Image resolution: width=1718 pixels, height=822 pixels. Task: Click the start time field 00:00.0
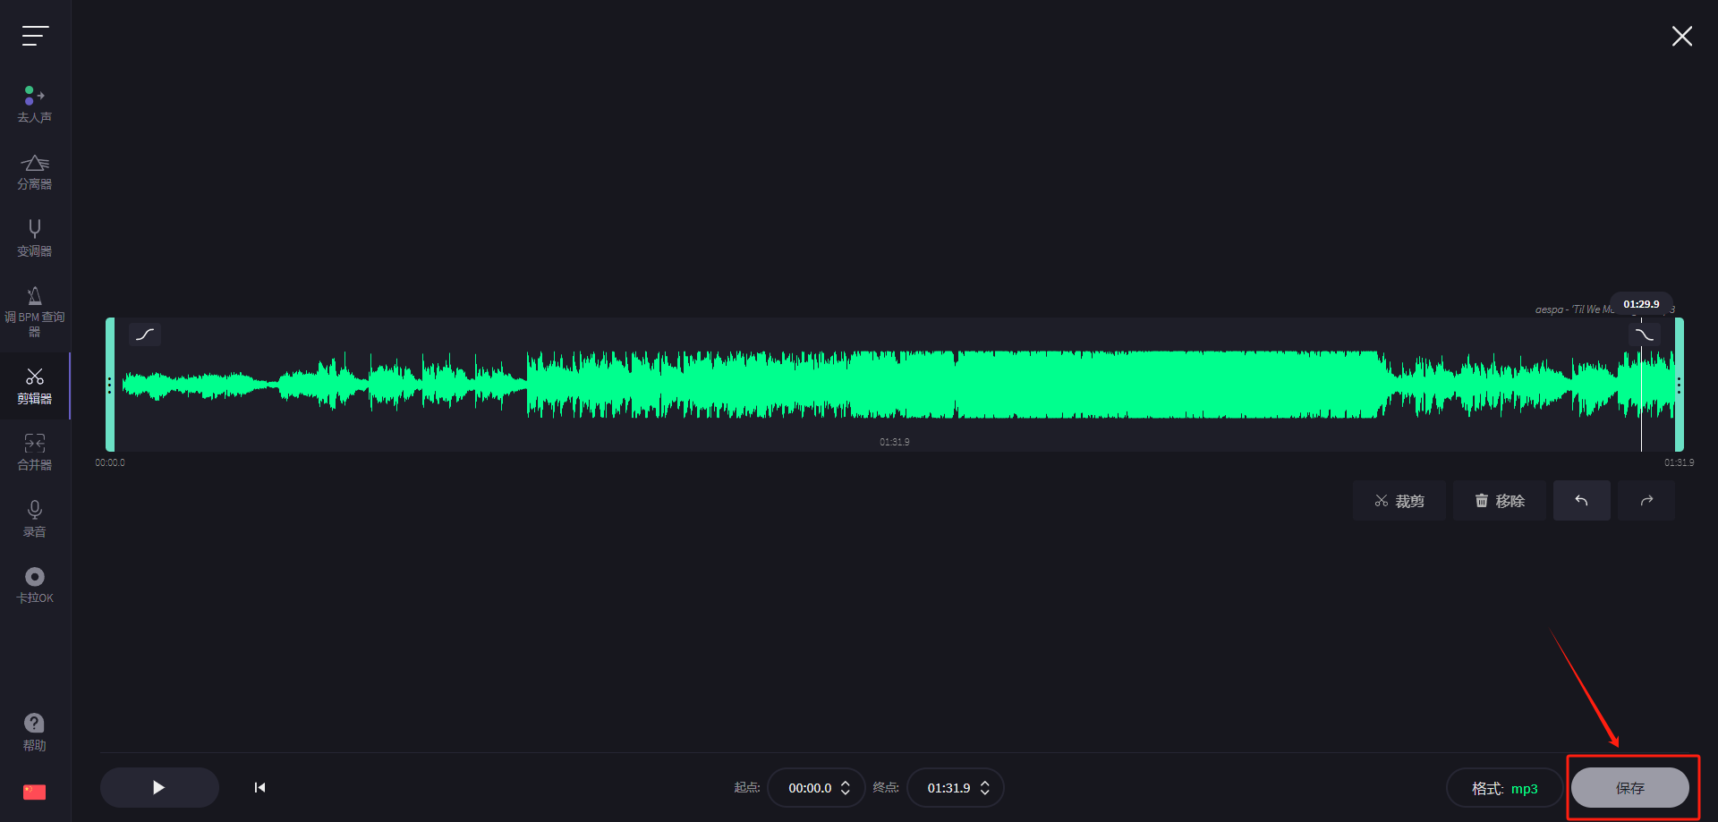(810, 788)
